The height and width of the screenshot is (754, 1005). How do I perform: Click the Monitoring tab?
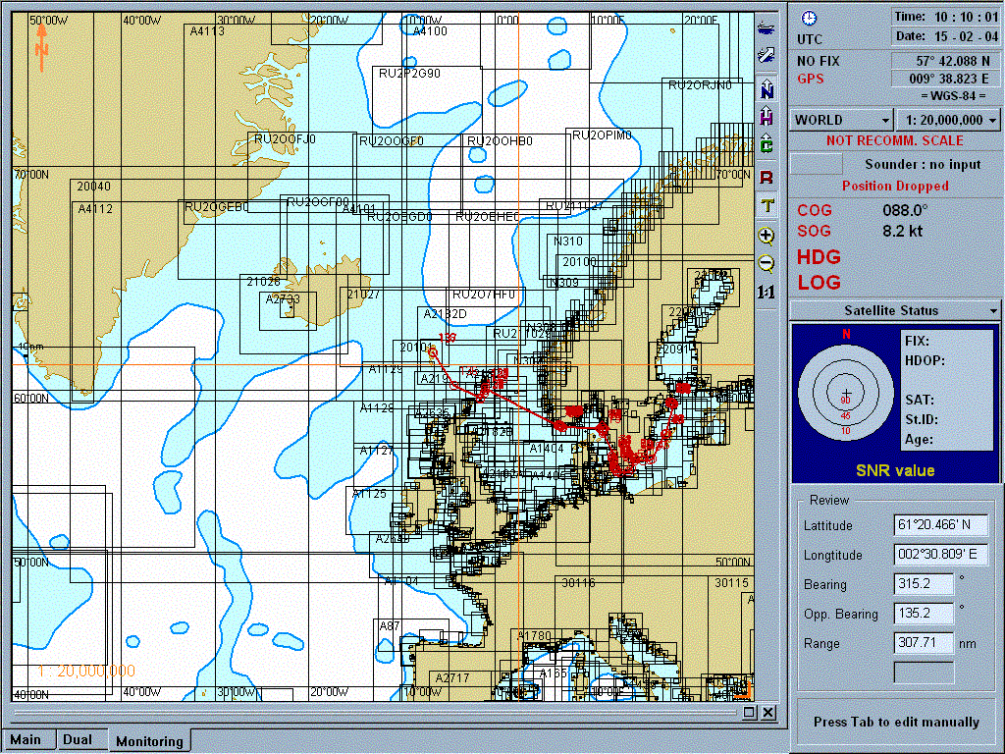tap(149, 741)
